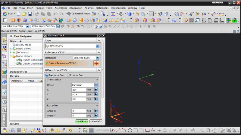
Task: Select the Translate First radio button
Action: pyautogui.click(x=47, y=75)
